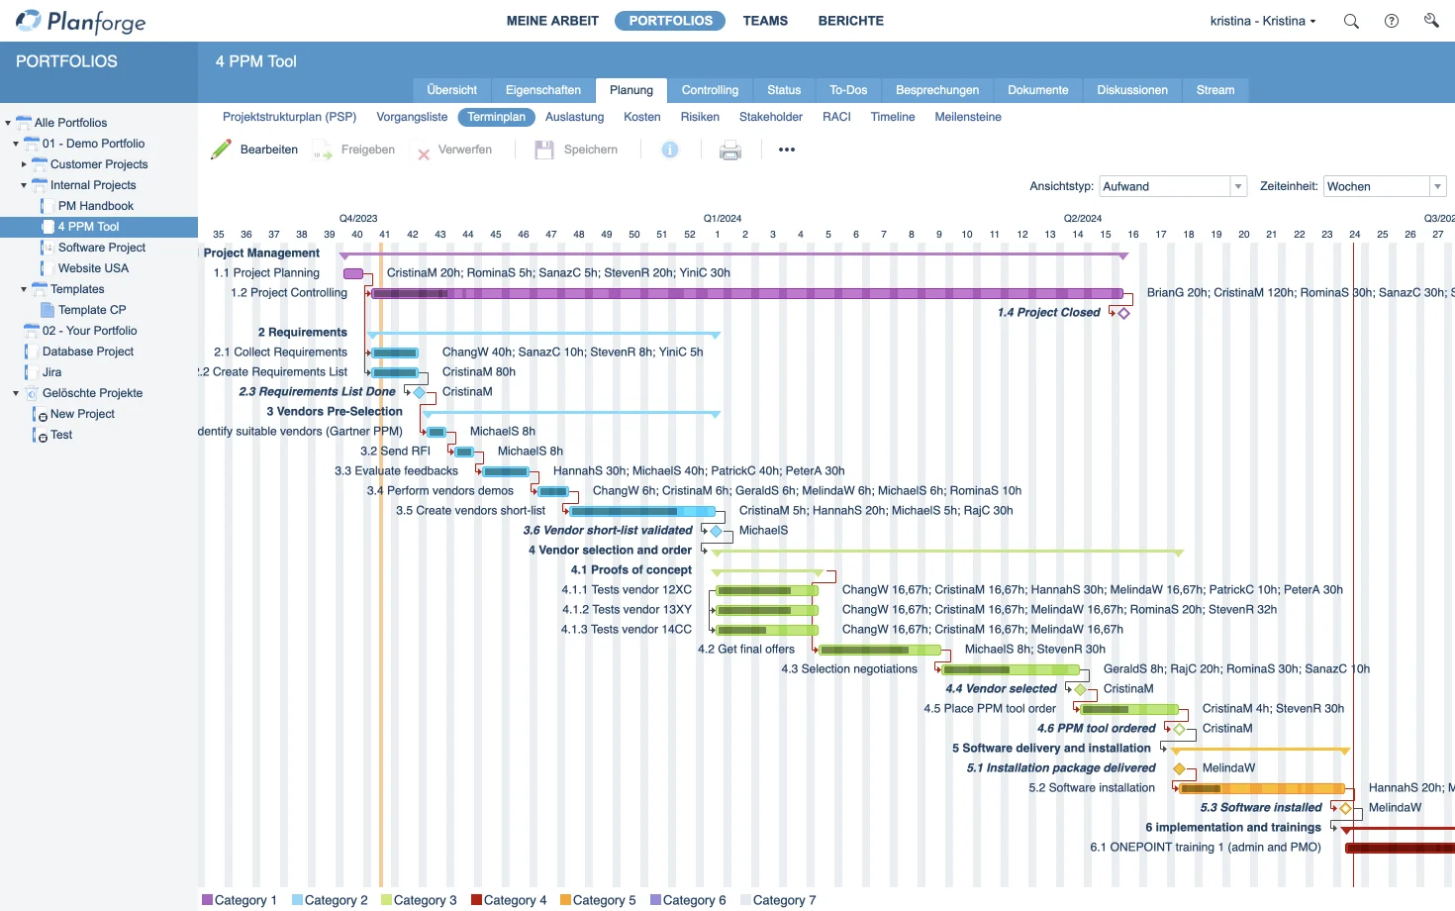Select PM Handbook in the portfolio tree
1455x911 pixels.
pos(96,205)
